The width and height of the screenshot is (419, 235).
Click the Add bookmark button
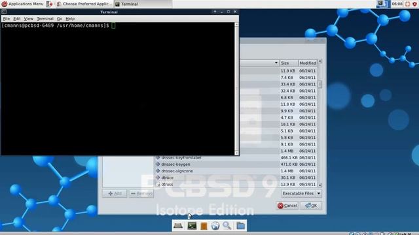(x=115, y=193)
